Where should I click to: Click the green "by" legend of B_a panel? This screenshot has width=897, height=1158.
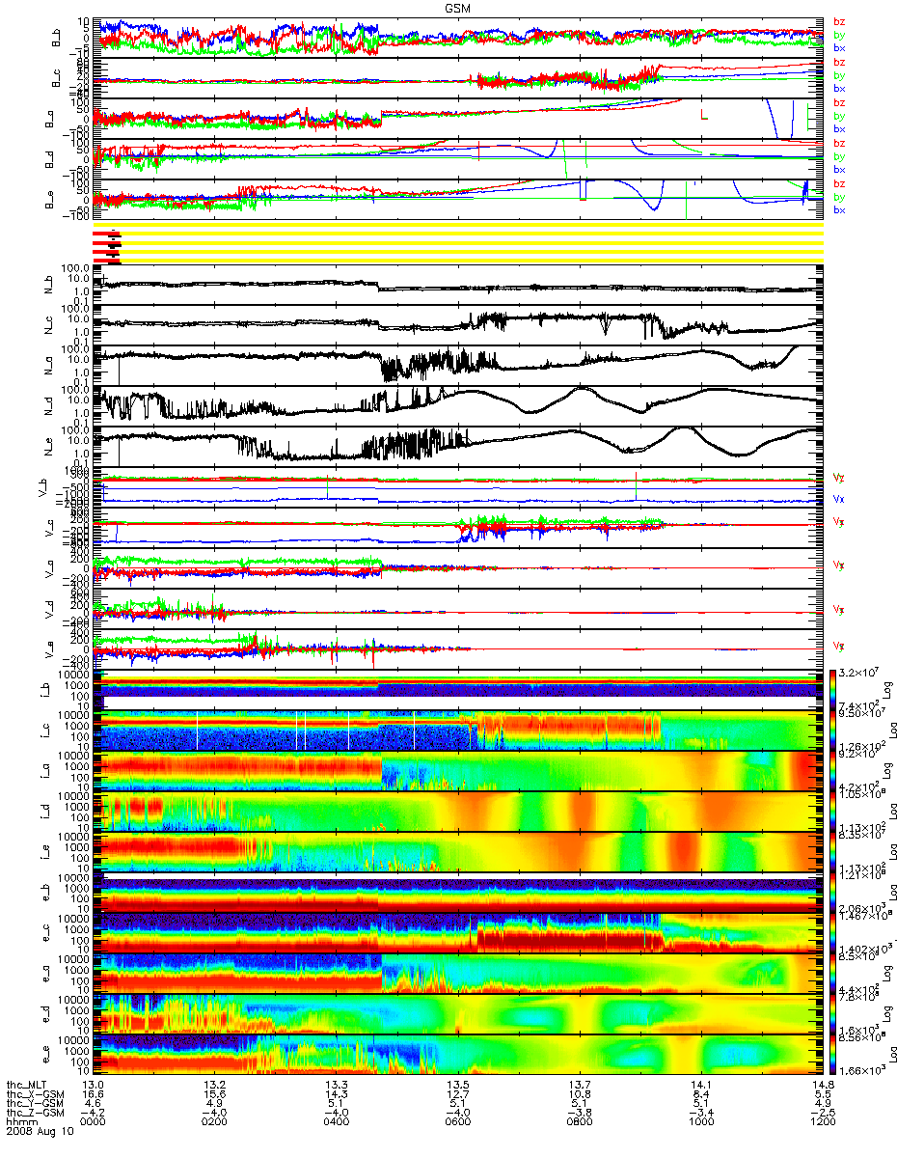coord(840,117)
